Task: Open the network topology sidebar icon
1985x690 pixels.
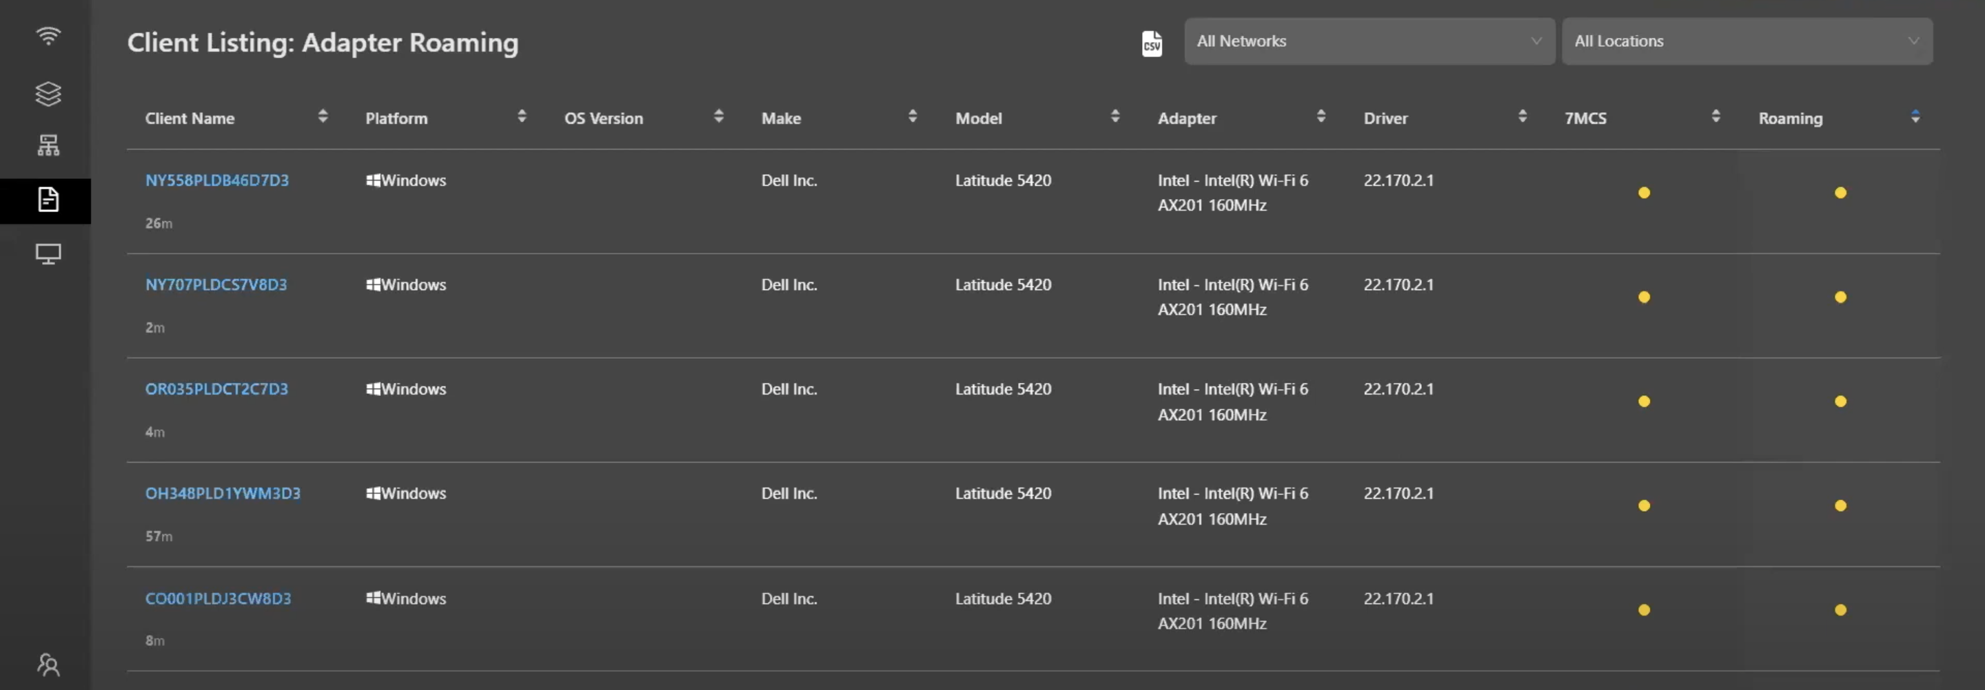Action: click(48, 145)
